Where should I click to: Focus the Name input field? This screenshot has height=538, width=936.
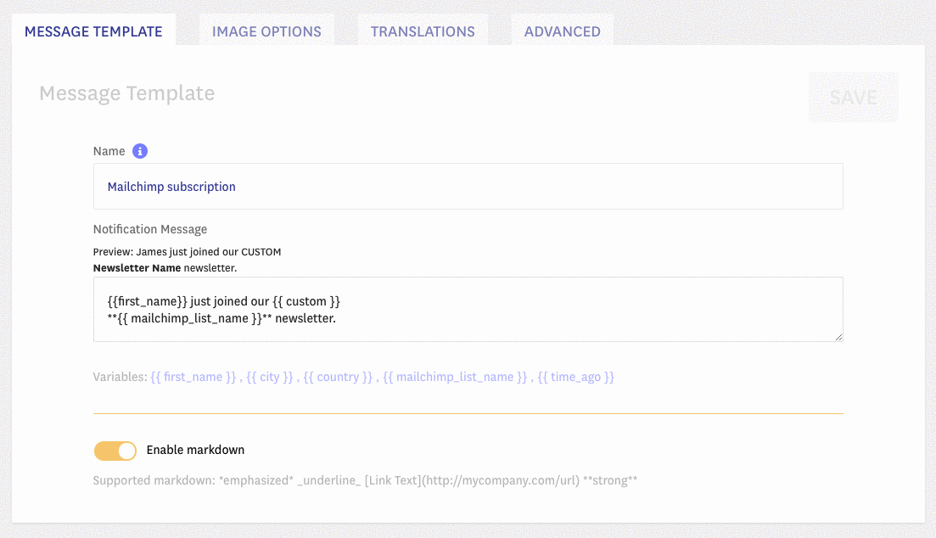[x=468, y=187]
